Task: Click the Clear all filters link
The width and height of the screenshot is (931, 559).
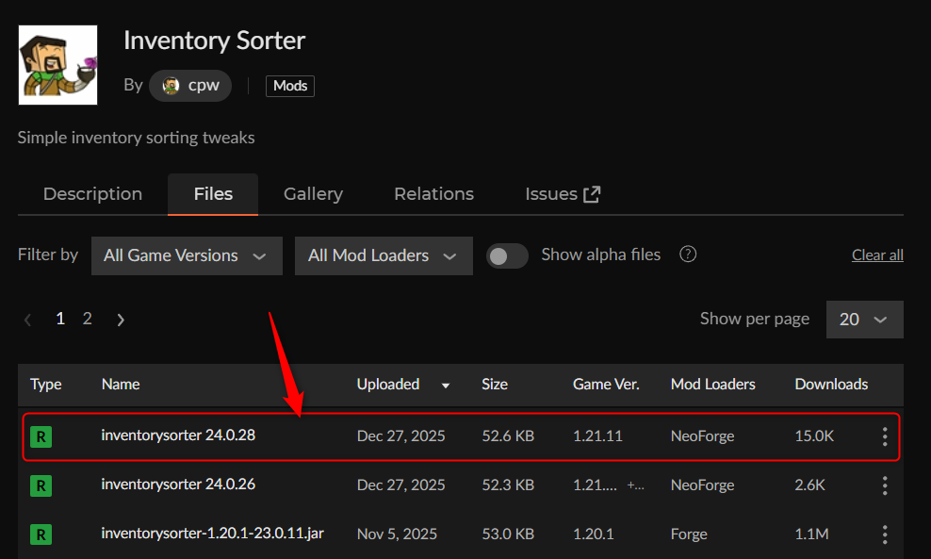Action: point(876,254)
